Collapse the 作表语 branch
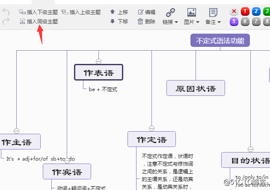This screenshot has width=270, height=190. click(98, 61)
